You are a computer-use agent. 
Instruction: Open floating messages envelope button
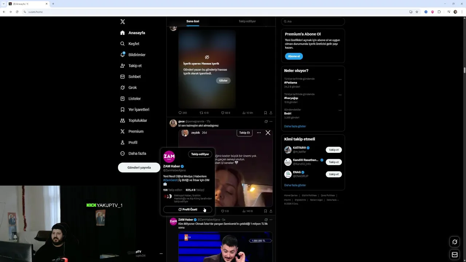[455, 255]
